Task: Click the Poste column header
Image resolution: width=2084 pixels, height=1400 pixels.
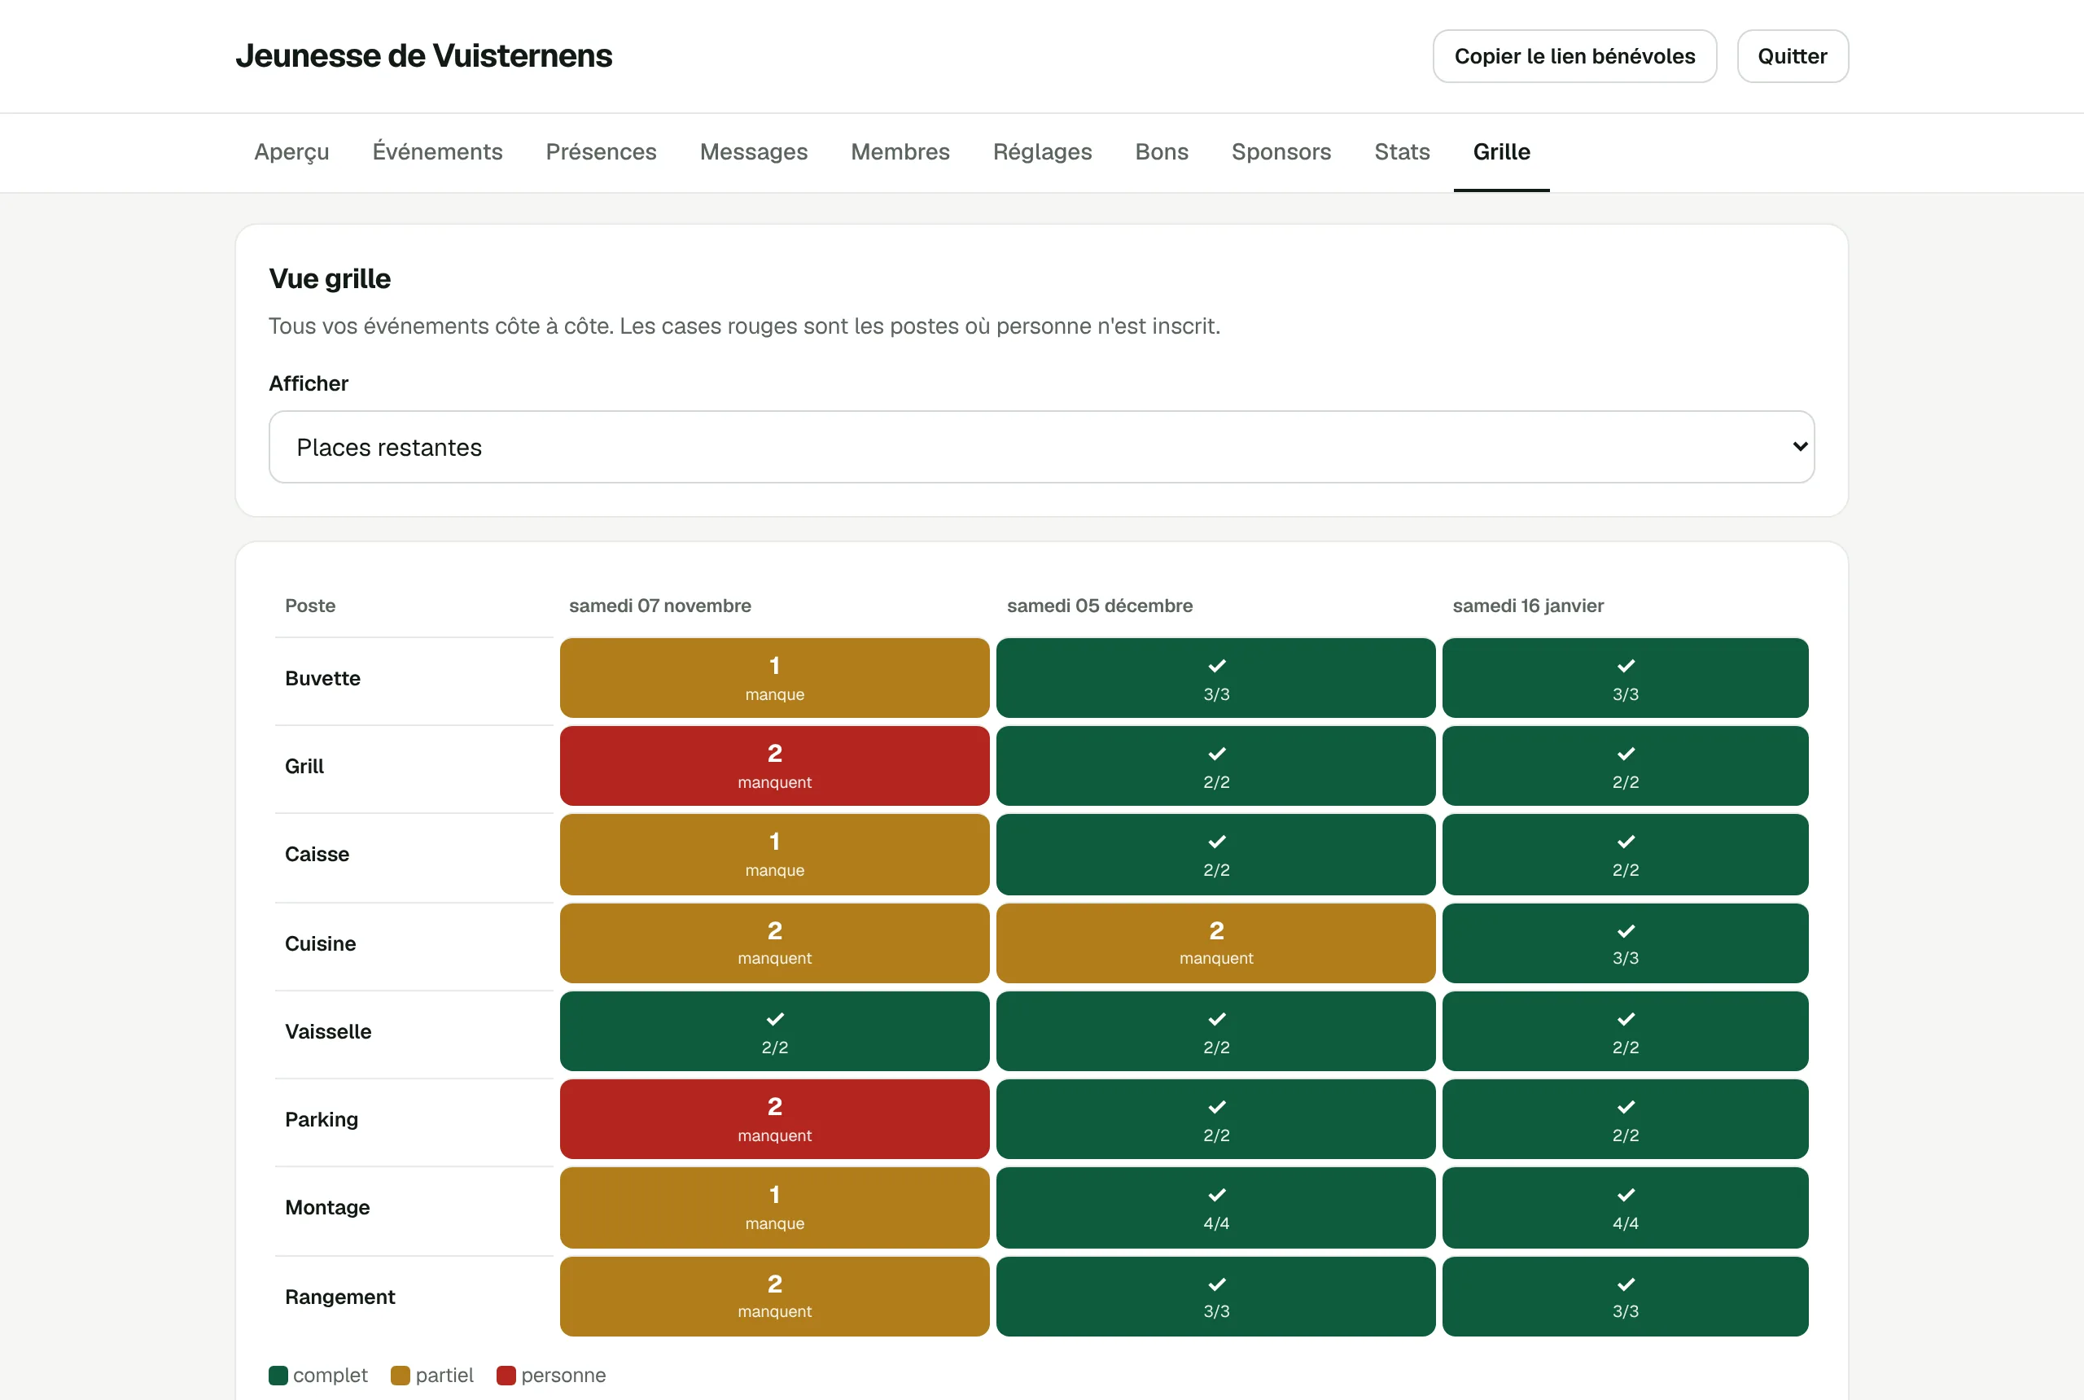Action: pos(310,606)
